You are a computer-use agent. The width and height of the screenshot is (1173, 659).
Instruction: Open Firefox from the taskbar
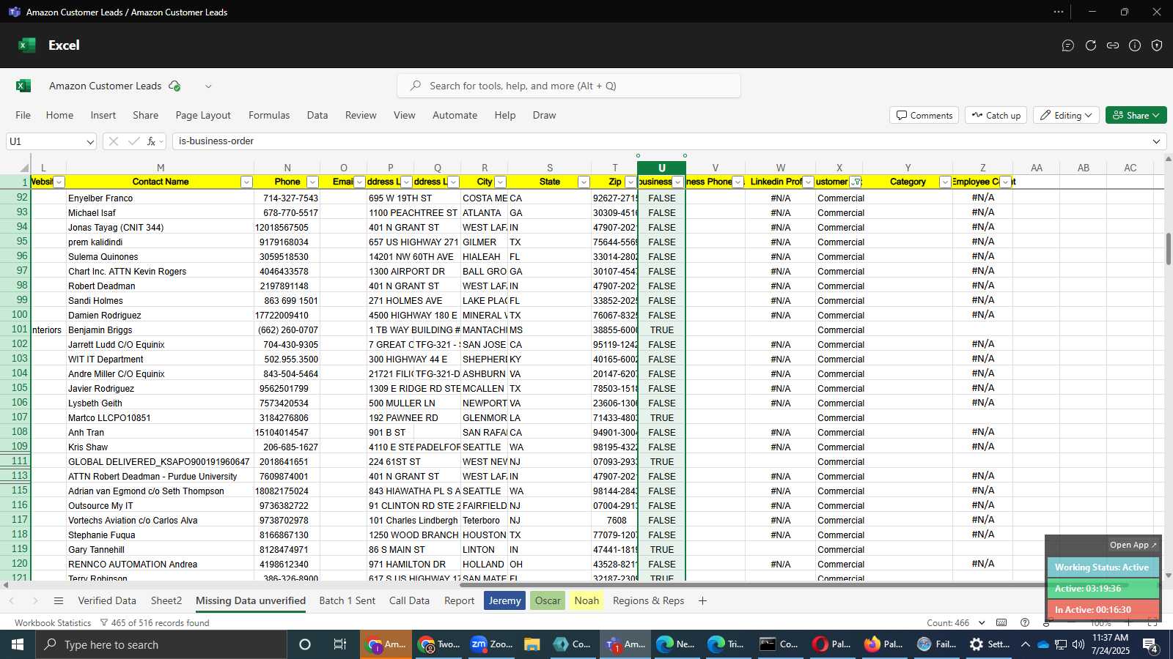point(883,644)
